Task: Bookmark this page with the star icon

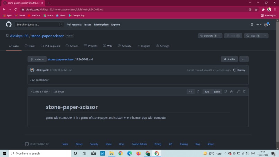Action: (x=256, y=9)
